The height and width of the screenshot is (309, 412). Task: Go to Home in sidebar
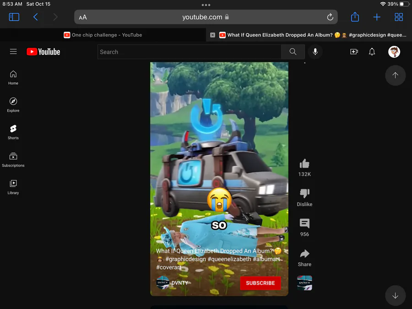tap(13, 78)
